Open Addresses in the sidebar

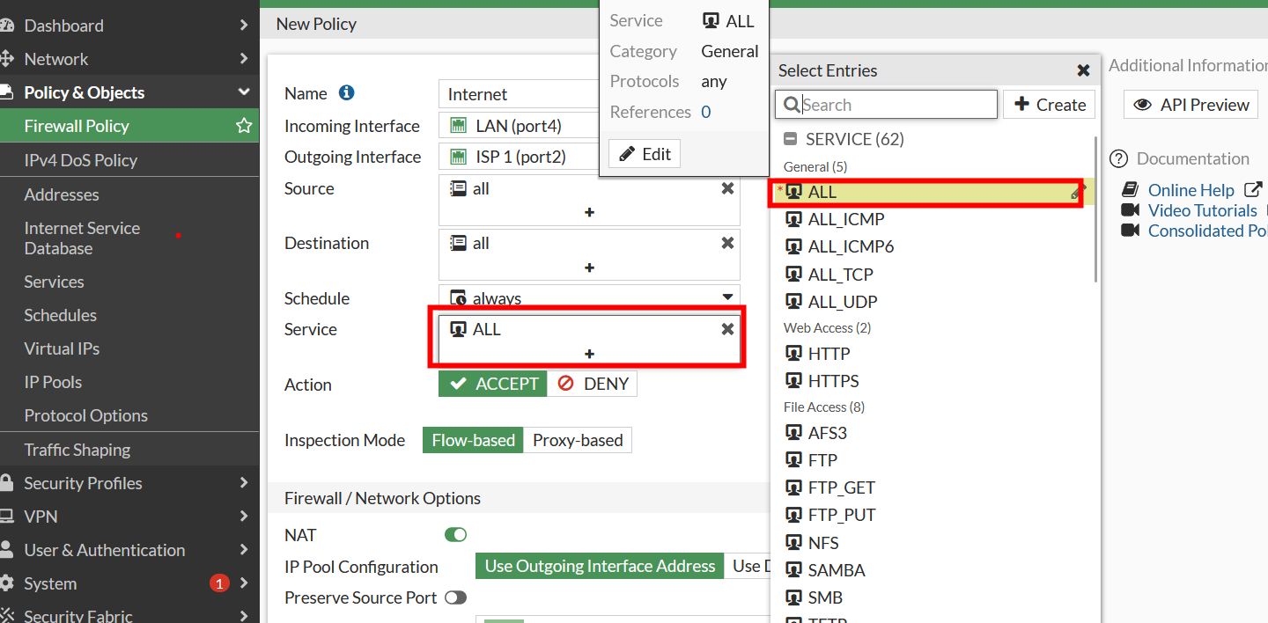pyautogui.click(x=62, y=194)
